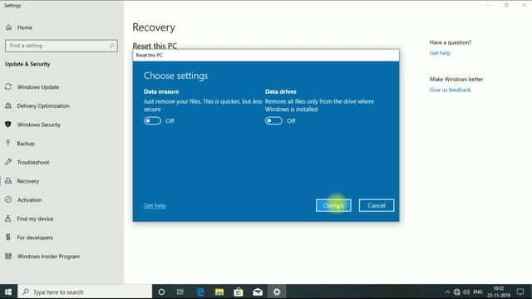Click the network globe tray icon

pyautogui.click(x=456, y=292)
